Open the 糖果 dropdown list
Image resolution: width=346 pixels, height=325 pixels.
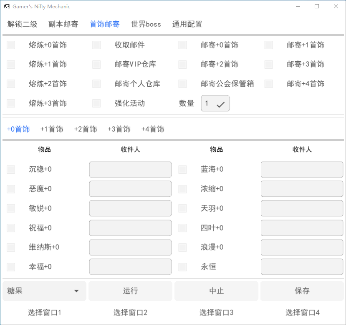pos(44,291)
